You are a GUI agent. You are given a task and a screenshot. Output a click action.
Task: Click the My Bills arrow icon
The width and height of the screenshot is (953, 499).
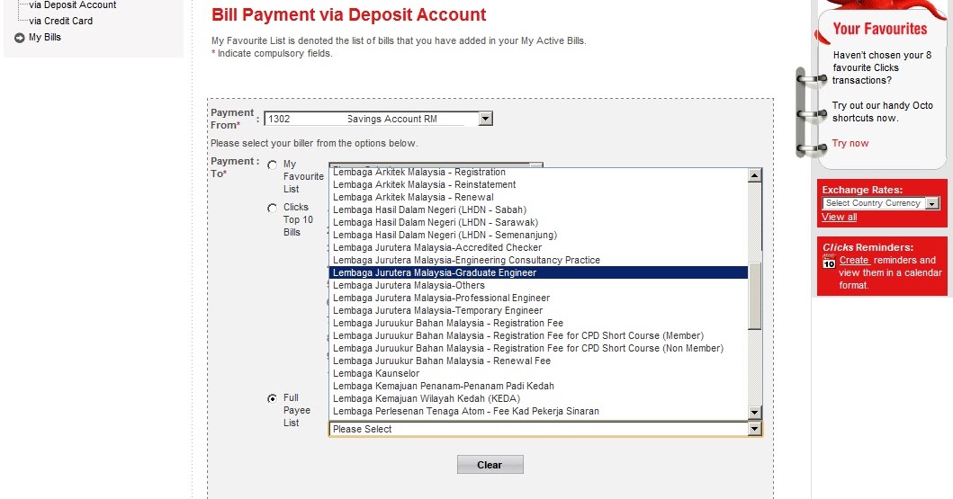(x=20, y=38)
